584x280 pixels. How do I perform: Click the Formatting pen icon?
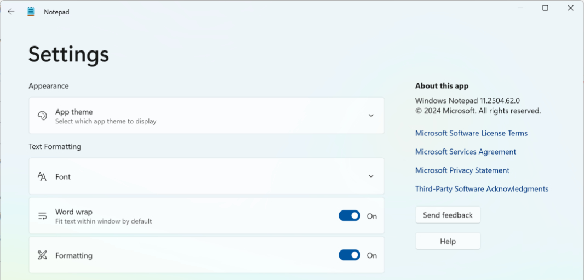pyautogui.click(x=42, y=255)
